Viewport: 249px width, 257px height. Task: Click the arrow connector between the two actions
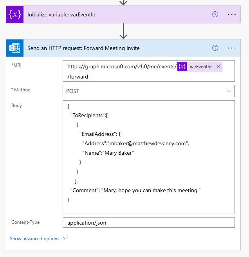[123, 31]
